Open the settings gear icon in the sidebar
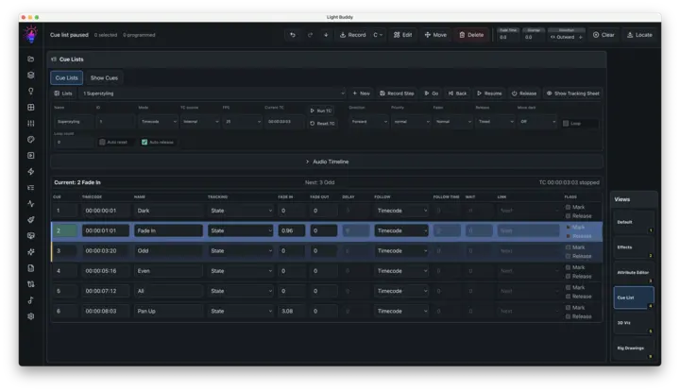This screenshot has height=391, width=680. point(31,316)
